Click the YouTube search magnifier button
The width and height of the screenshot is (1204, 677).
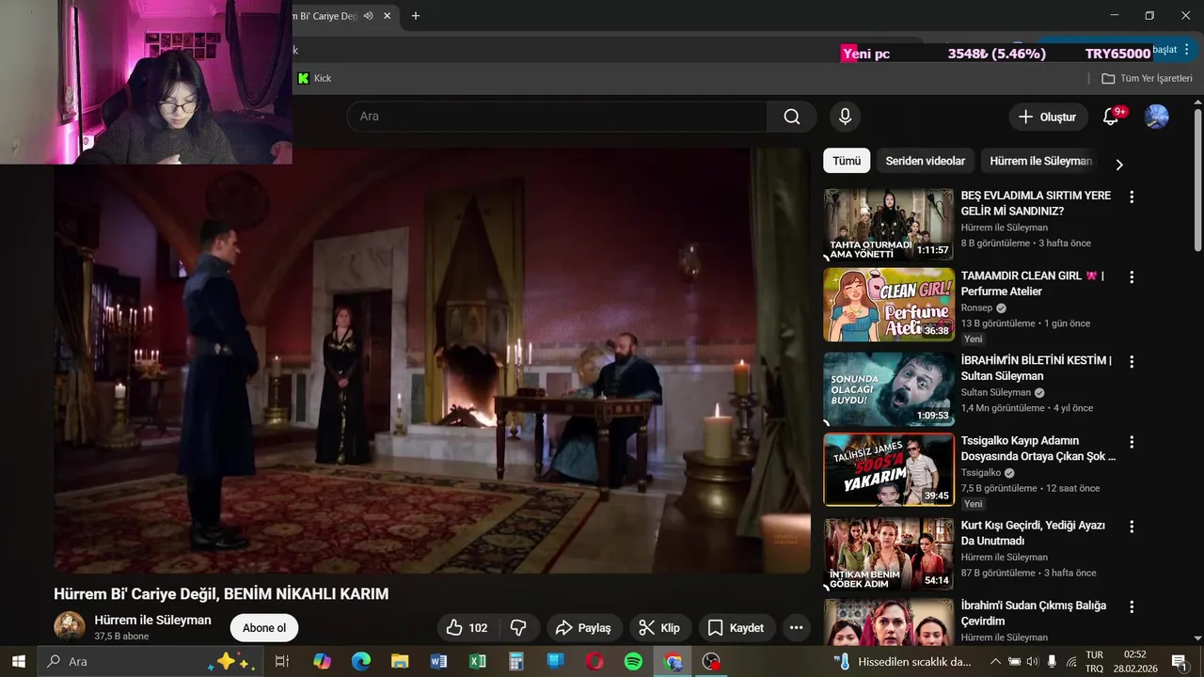792,117
